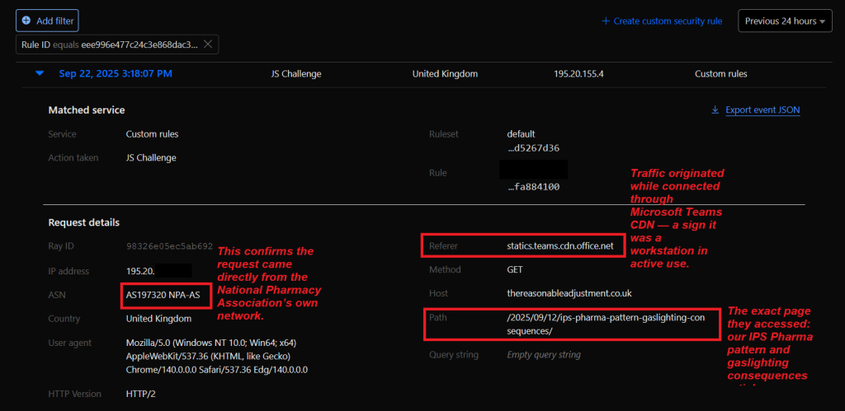845x411 pixels.
Task: Click Custom rules in the event row
Action: tap(721, 73)
